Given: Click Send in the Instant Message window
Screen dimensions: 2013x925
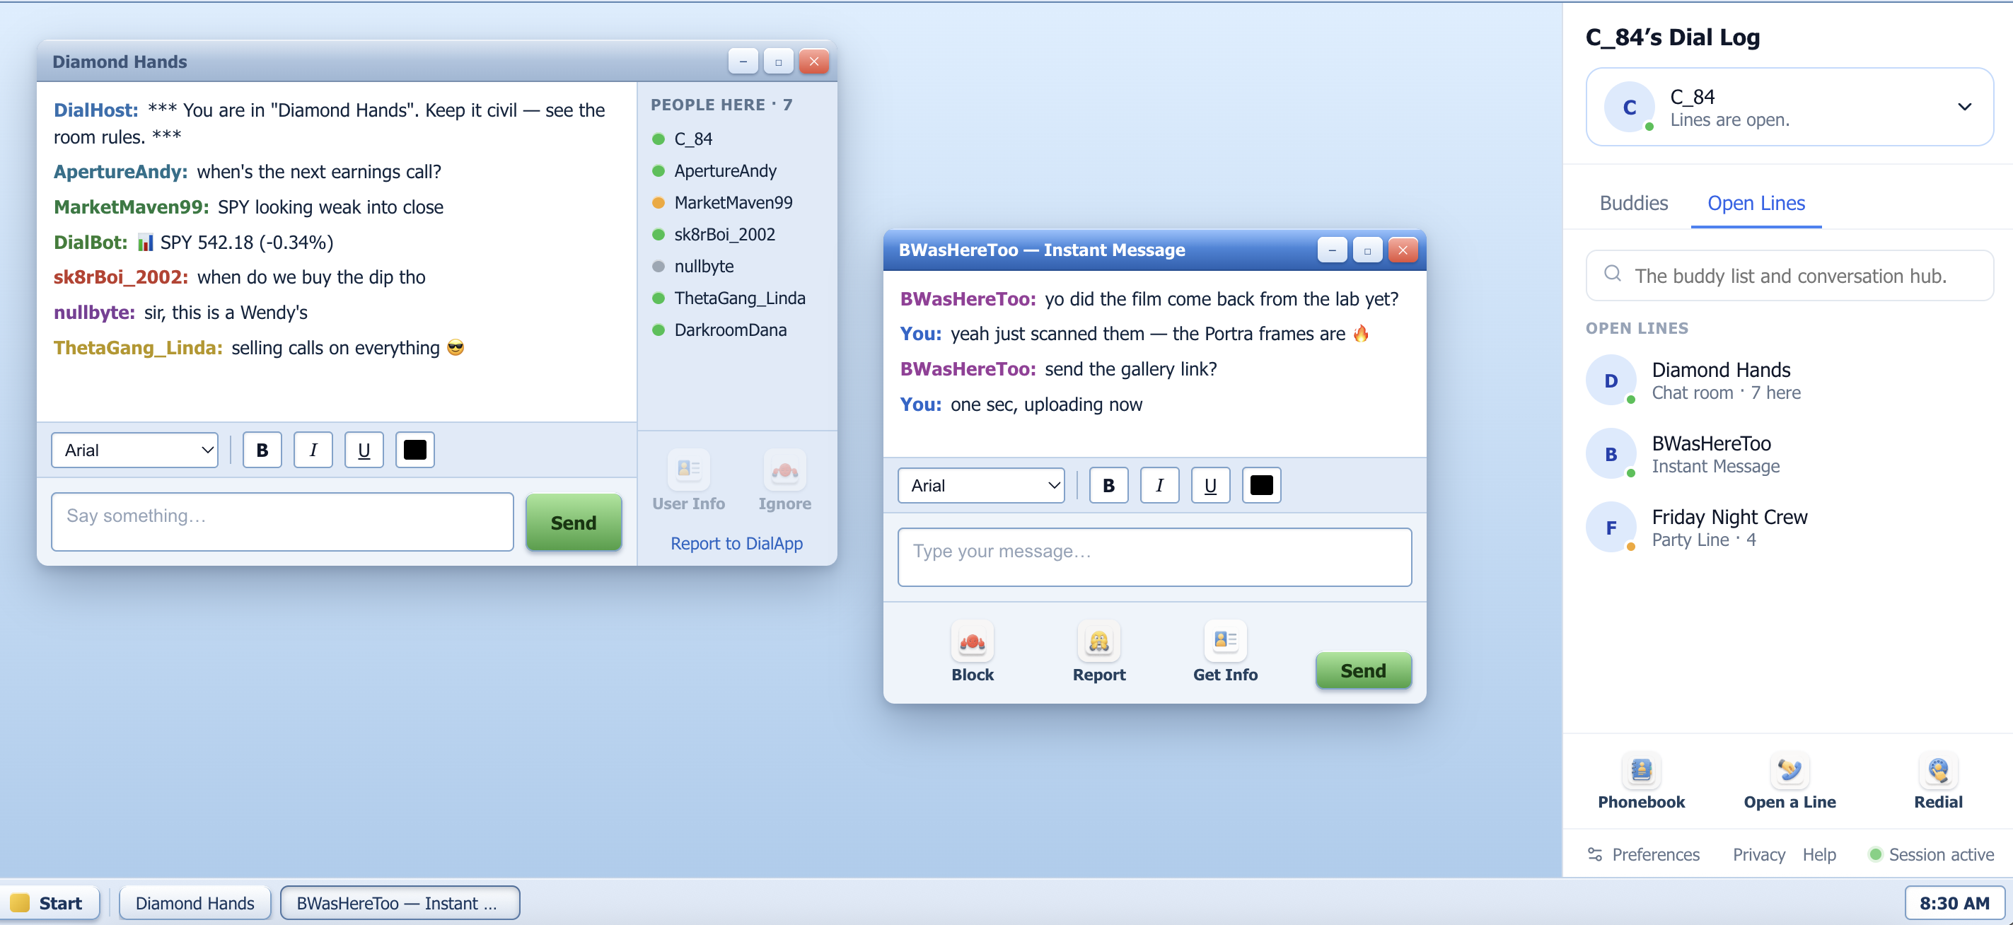Looking at the screenshot, I should (1363, 670).
